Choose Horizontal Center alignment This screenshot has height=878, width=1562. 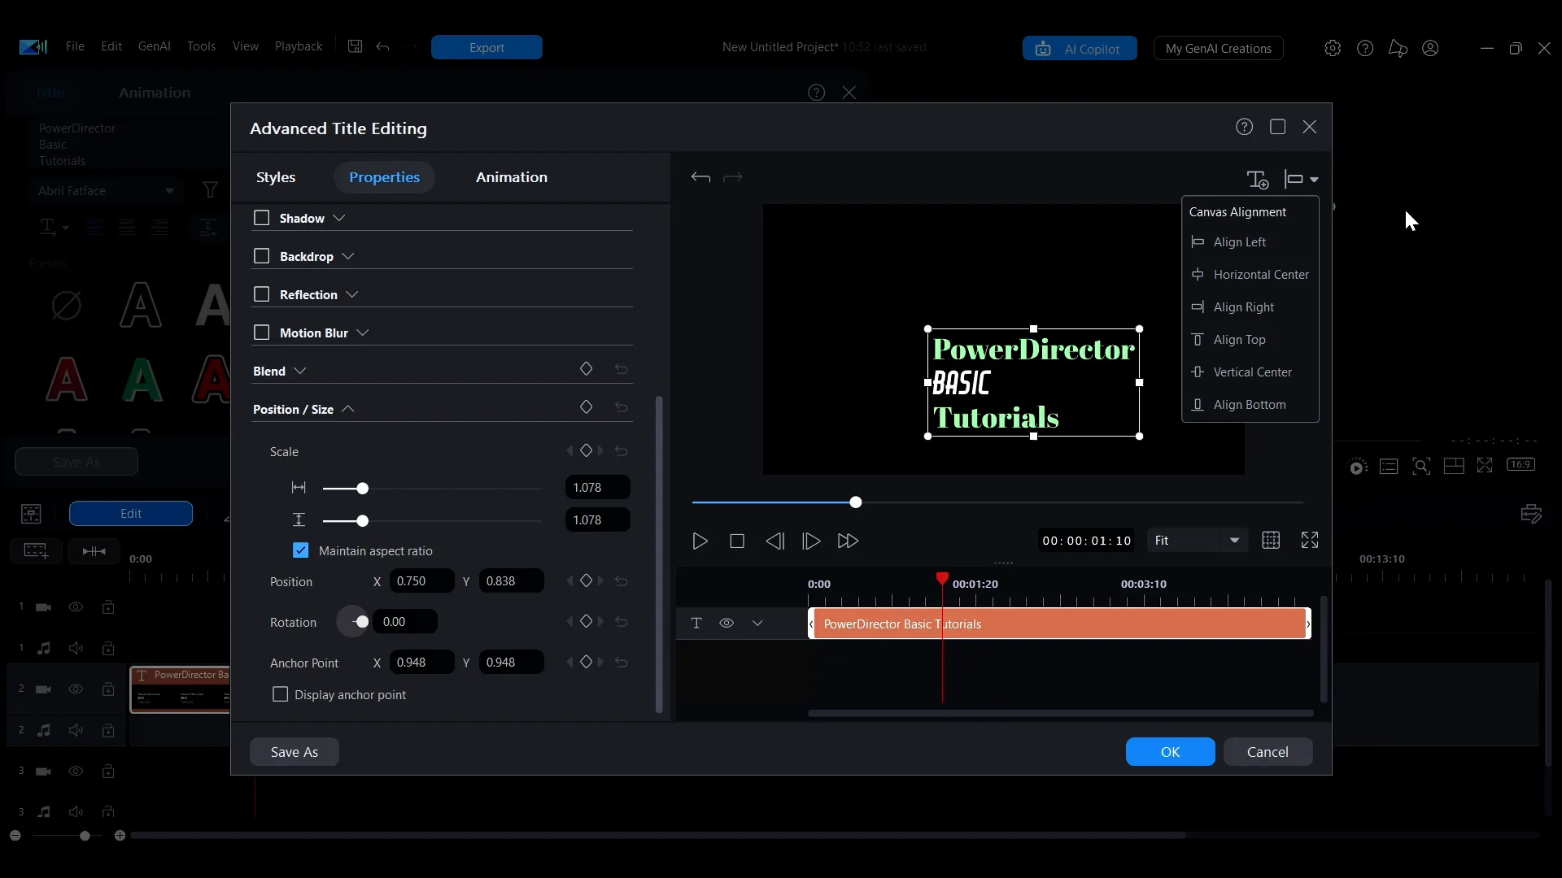click(1250, 275)
